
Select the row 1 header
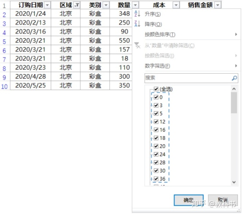click(x=4, y=6)
